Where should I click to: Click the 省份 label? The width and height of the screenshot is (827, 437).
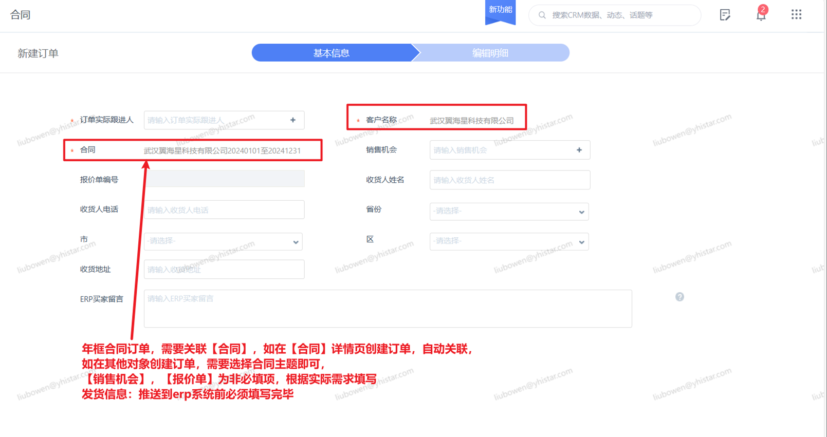pos(374,210)
